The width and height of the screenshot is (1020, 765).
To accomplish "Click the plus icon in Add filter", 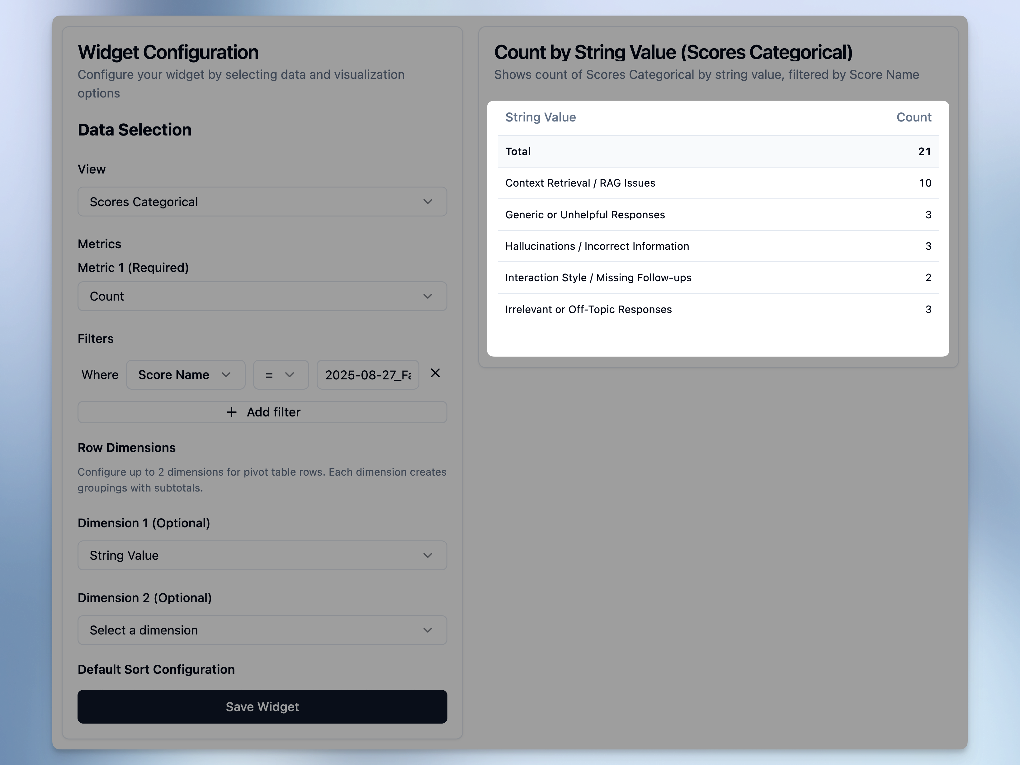I will click(231, 412).
